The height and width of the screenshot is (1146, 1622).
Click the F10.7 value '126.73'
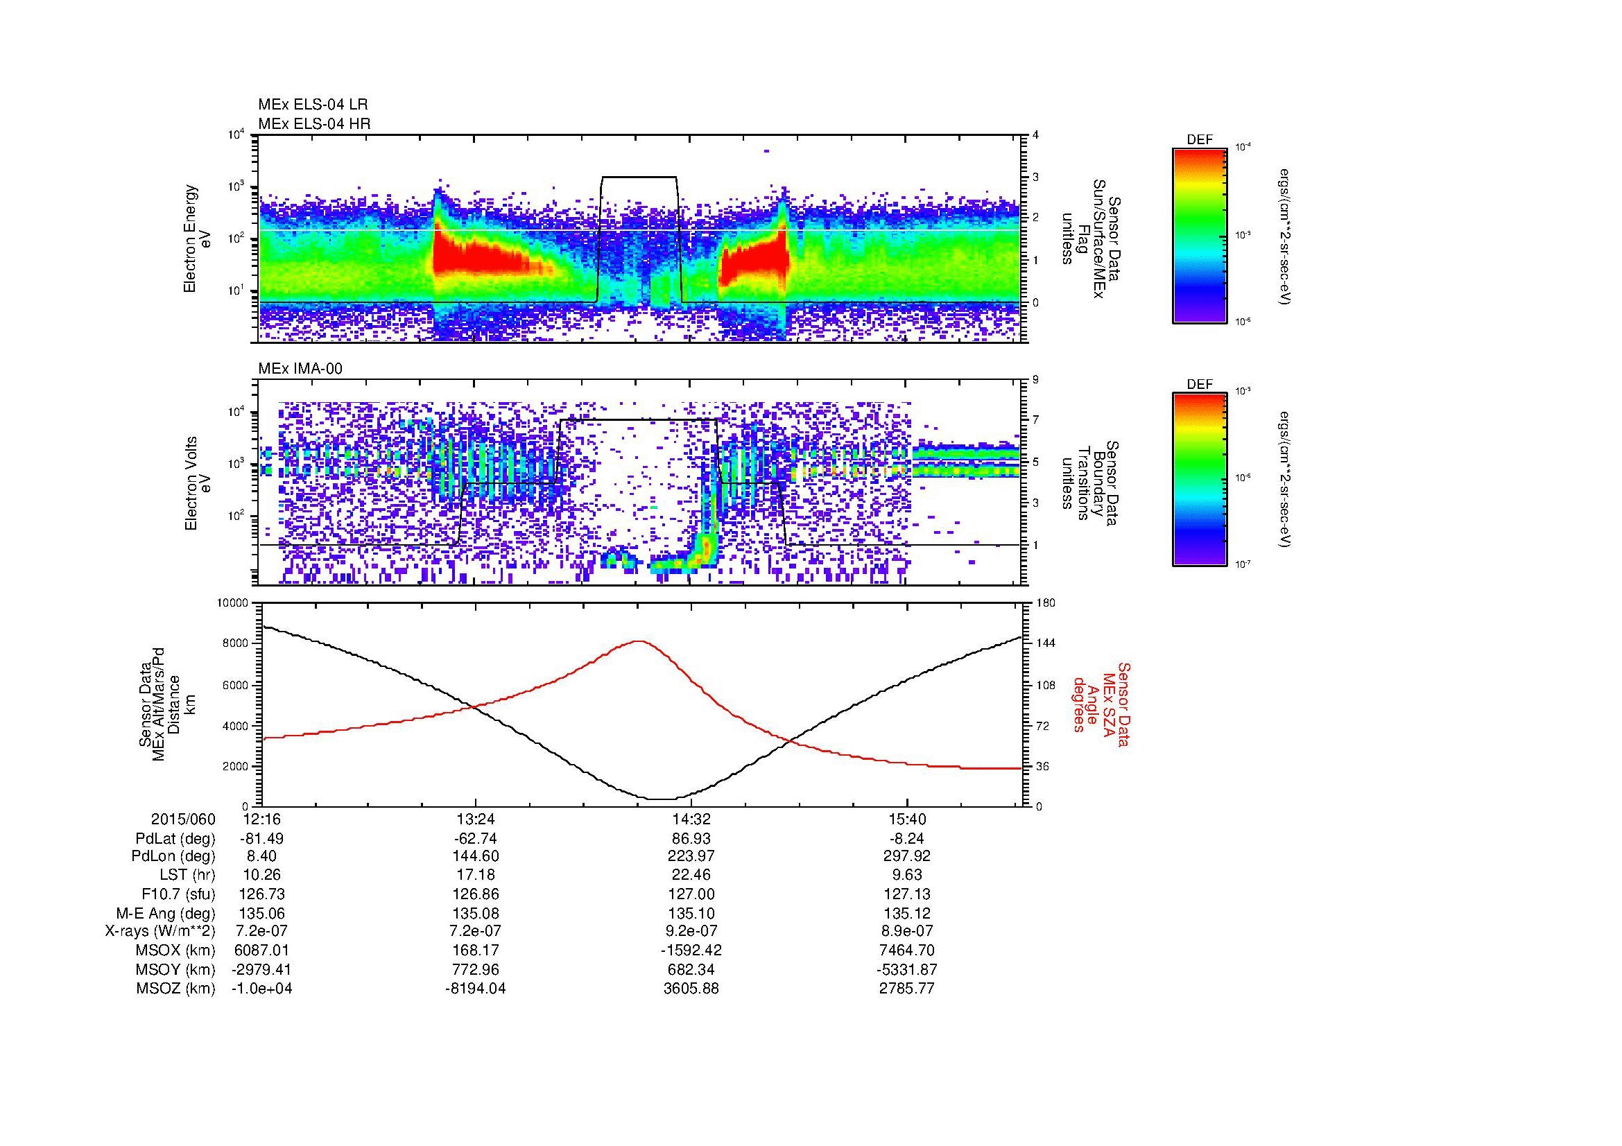pos(262,894)
